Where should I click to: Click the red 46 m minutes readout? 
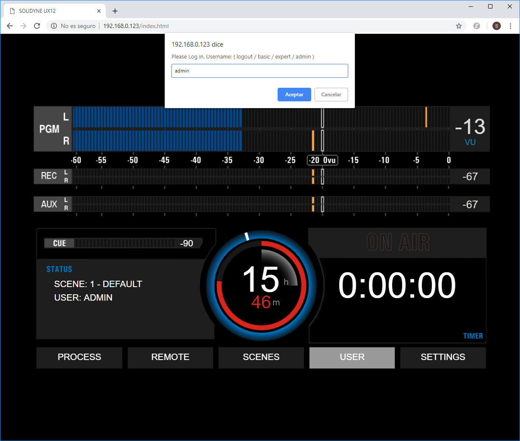pyautogui.click(x=265, y=302)
